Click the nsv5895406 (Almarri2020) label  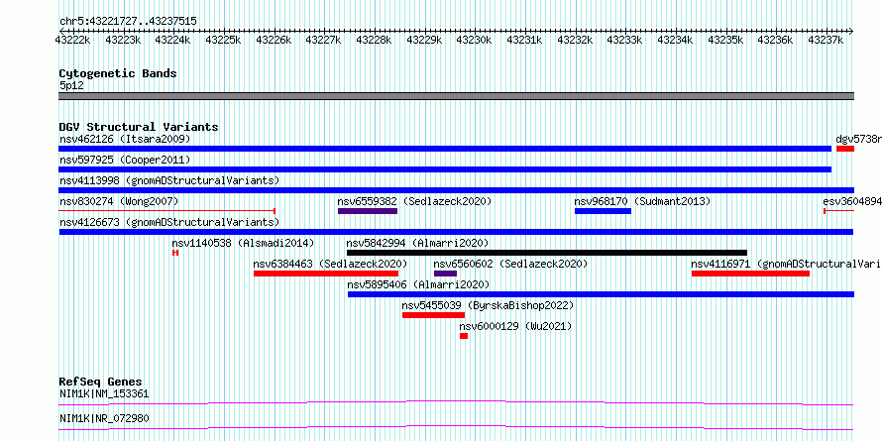[x=419, y=284]
